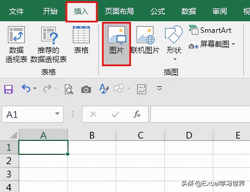Viewport: 250px width, 192px height.
Task: Click the formula bar resize dots handle
Action: coord(73,114)
